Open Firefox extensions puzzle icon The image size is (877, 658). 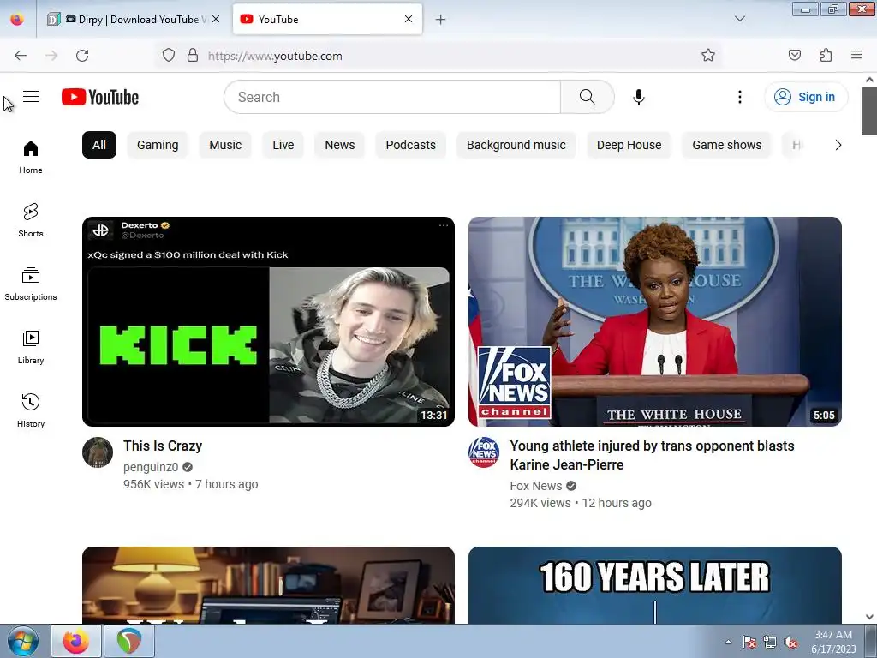coord(826,55)
